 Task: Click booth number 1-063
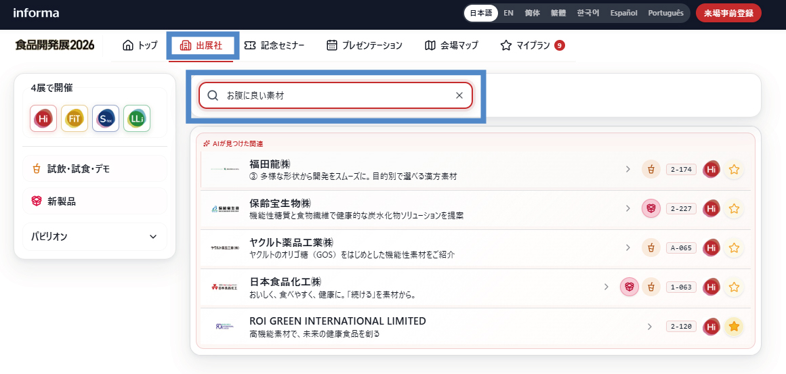(681, 287)
